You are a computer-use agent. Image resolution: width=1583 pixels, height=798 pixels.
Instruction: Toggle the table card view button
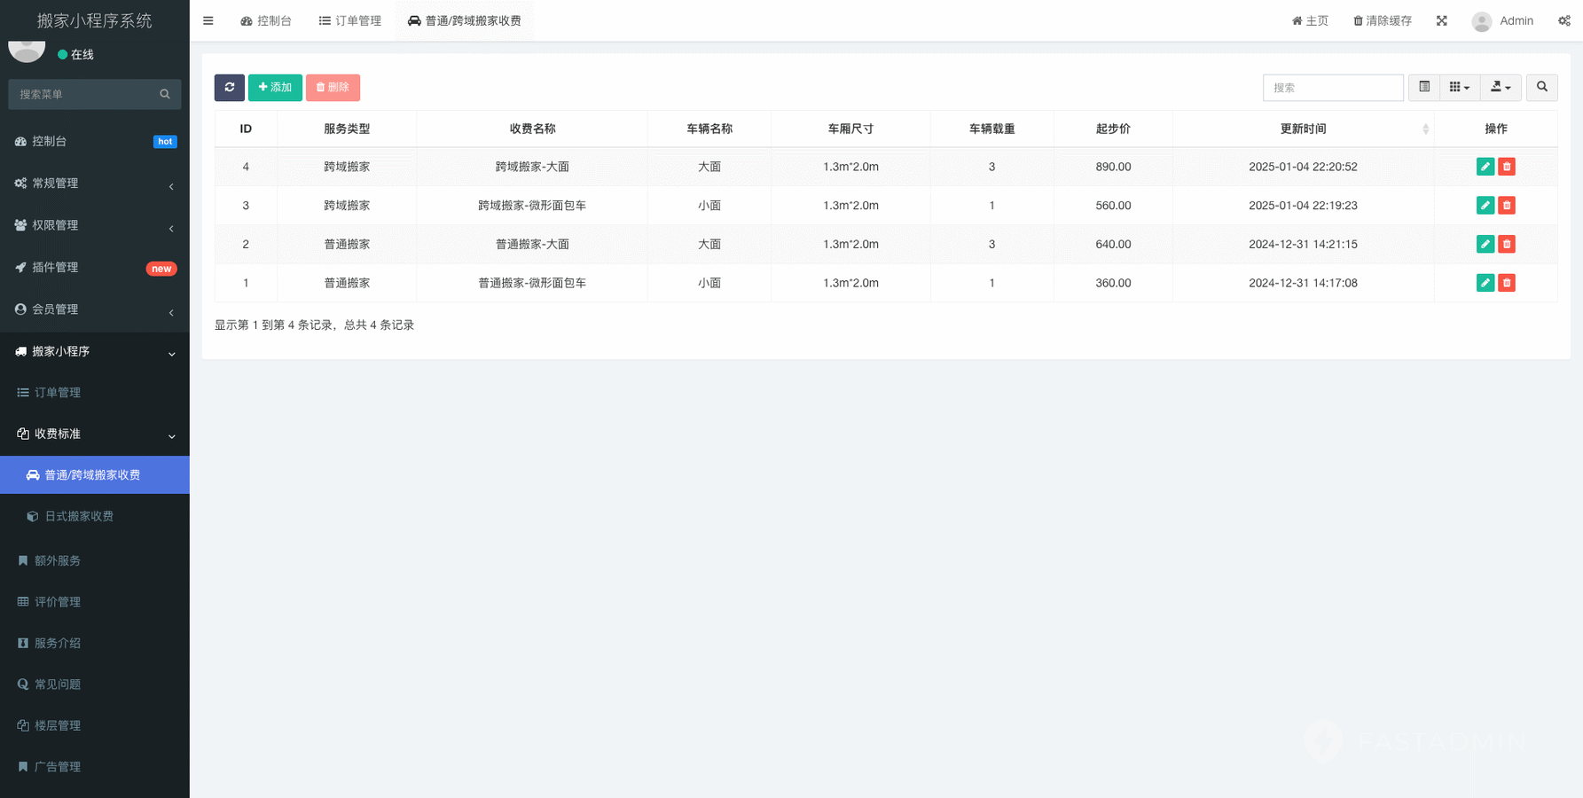pyautogui.click(x=1423, y=87)
